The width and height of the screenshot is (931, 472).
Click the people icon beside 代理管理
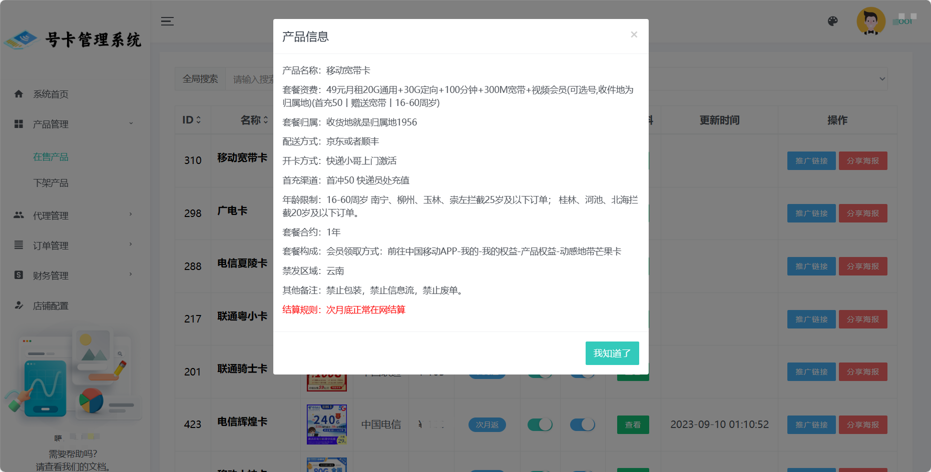coord(19,215)
